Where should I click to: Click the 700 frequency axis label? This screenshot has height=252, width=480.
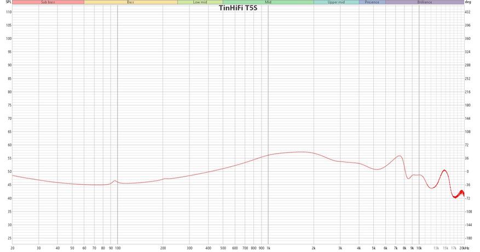click(x=245, y=248)
